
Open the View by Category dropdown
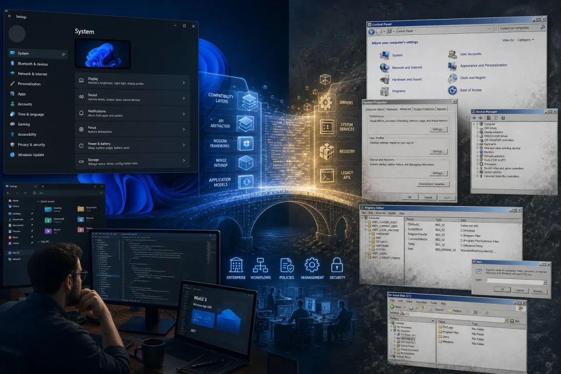pos(525,40)
